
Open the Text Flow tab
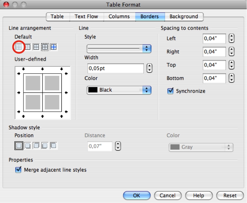pos(87,17)
